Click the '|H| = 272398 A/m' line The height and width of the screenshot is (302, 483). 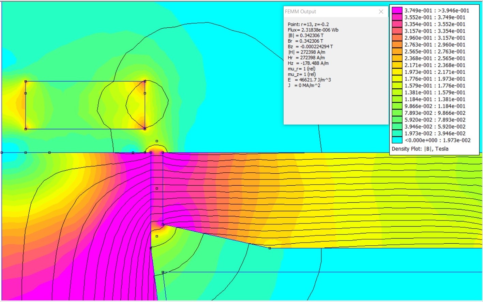point(306,52)
